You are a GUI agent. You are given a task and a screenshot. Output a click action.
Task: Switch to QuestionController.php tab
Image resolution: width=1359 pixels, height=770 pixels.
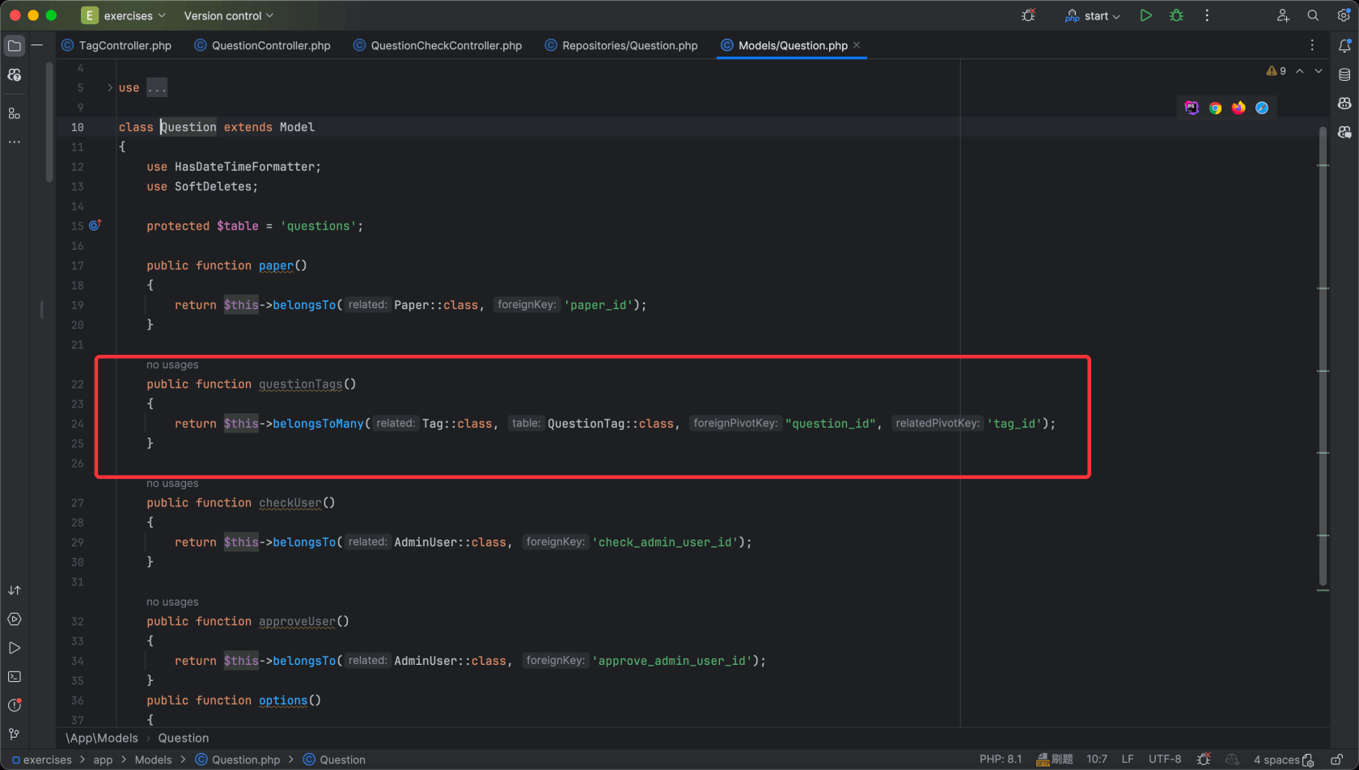[x=263, y=45]
